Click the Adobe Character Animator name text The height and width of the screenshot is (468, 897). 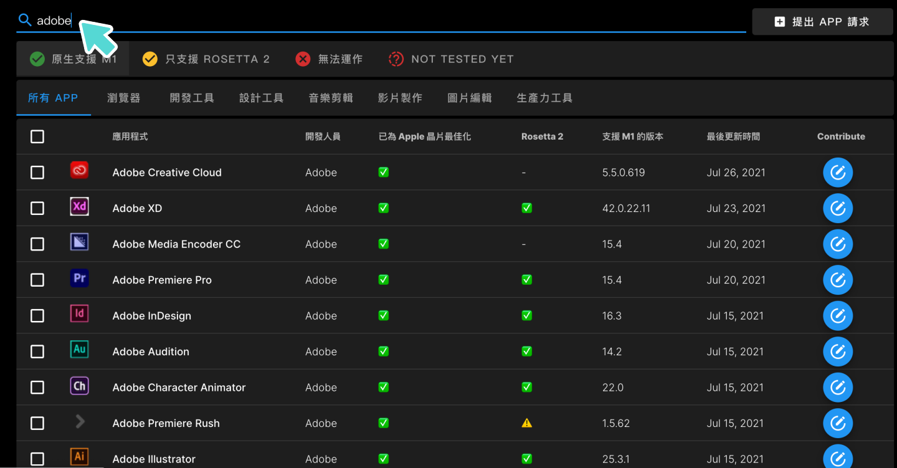tap(179, 387)
